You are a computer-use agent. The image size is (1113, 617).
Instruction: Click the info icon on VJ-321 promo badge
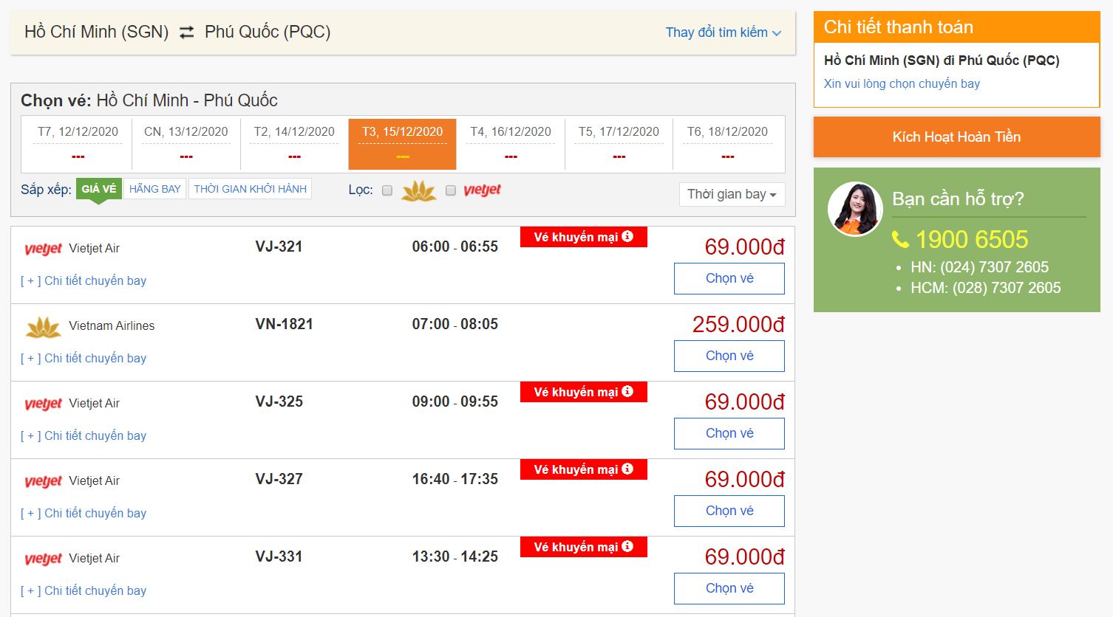pyautogui.click(x=627, y=236)
